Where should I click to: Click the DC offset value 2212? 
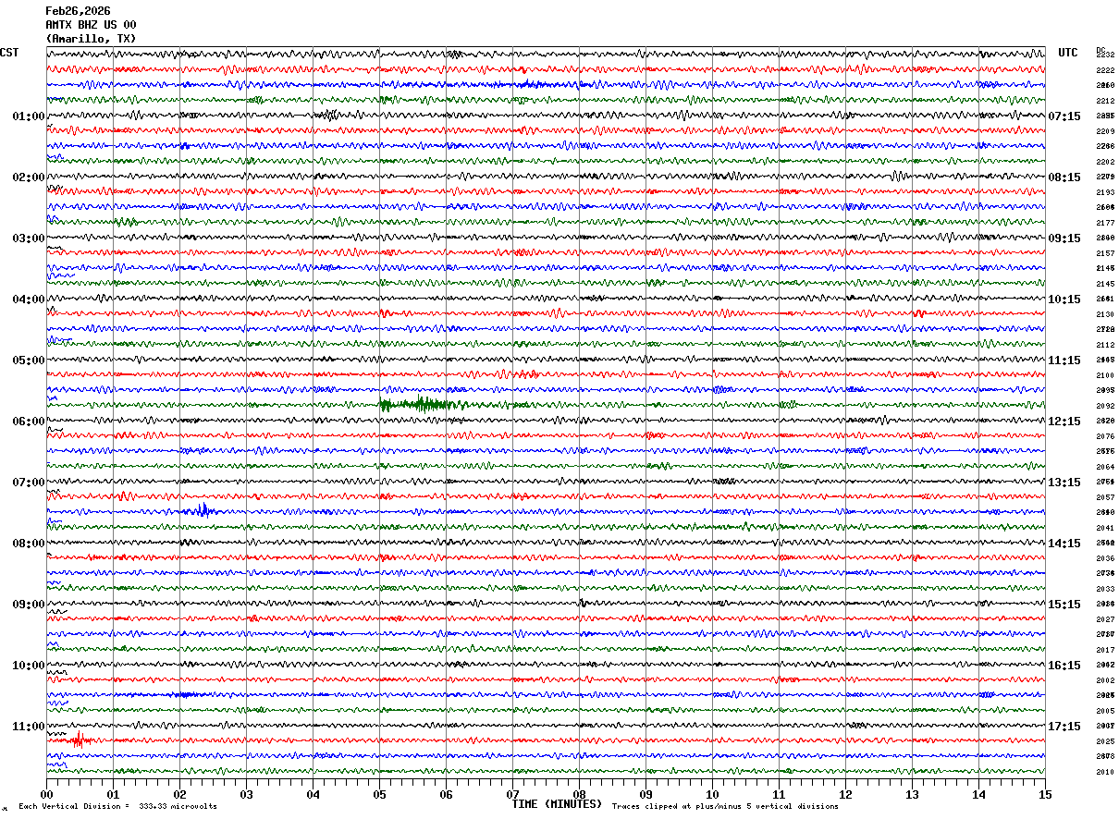click(x=1105, y=101)
